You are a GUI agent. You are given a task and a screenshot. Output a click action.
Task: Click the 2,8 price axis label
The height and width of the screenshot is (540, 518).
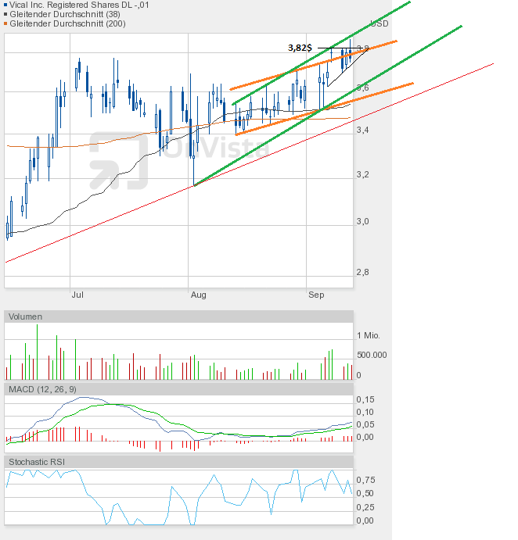click(x=362, y=272)
